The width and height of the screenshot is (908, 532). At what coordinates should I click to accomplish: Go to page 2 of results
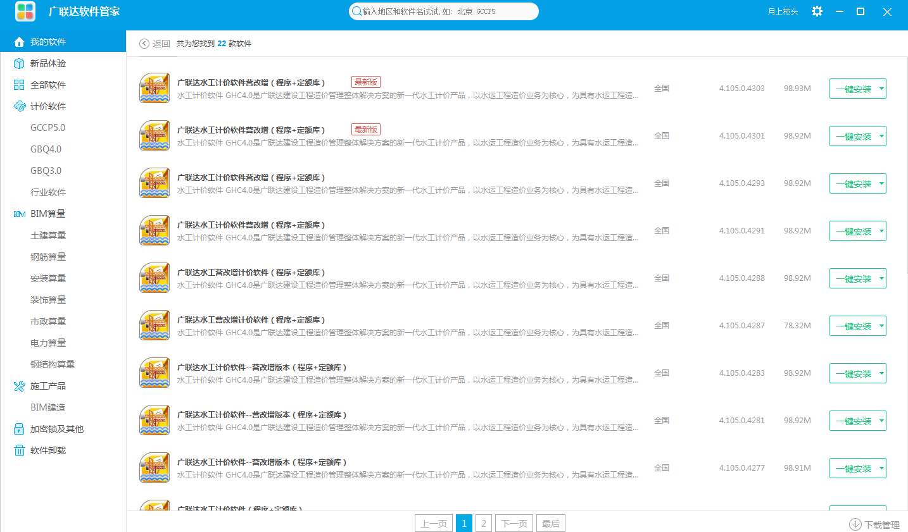(484, 523)
